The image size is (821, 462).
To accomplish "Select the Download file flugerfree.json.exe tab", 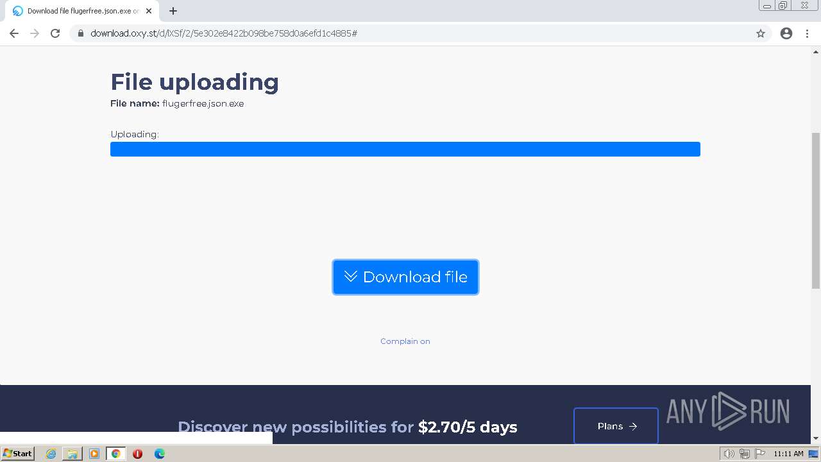I will [82, 11].
